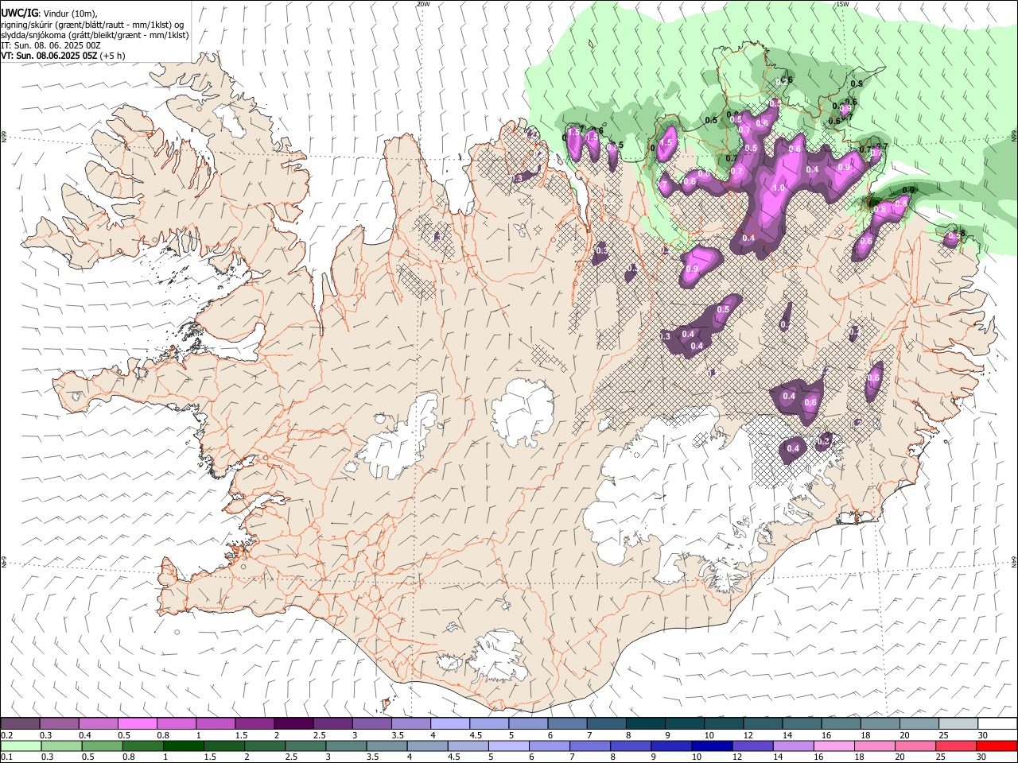Click the "1.0" precipitation value on the map
Image resolution: width=1018 pixels, height=763 pixels.
[780, 188]
